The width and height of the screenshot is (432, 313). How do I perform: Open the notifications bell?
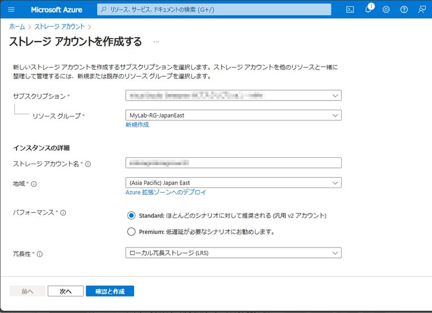point(368,9)
